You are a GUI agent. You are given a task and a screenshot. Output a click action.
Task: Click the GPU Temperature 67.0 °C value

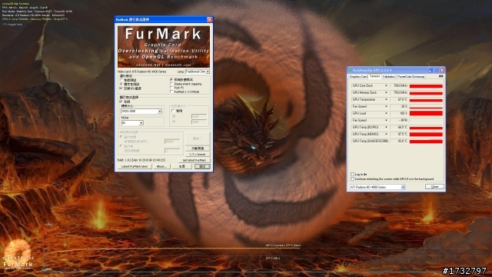pos(403,99)
